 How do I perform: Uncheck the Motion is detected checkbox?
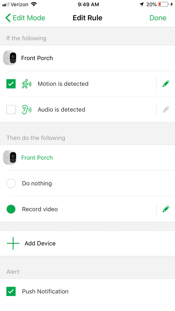pyautogui.click(x=11, y=84)
